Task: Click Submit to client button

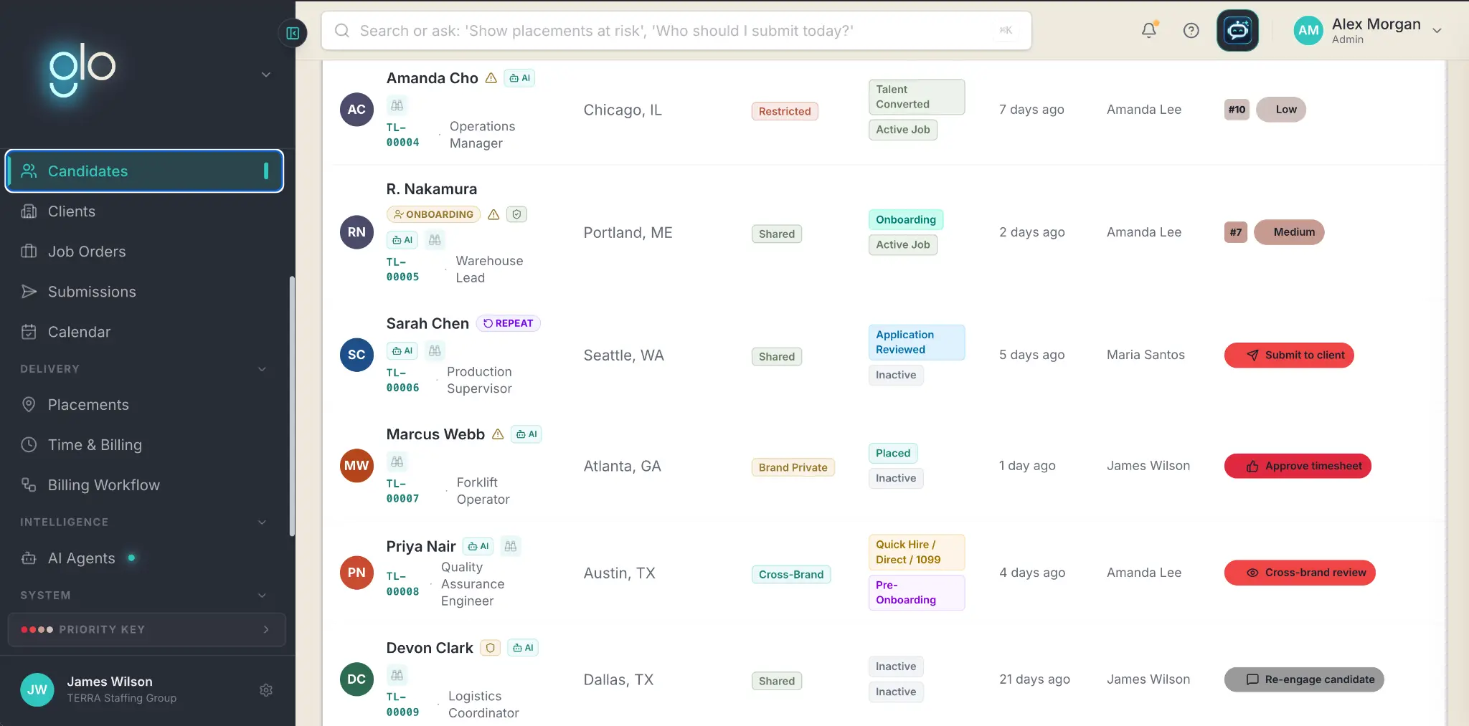Action: pyautogui.click(x=1289, y=355)
